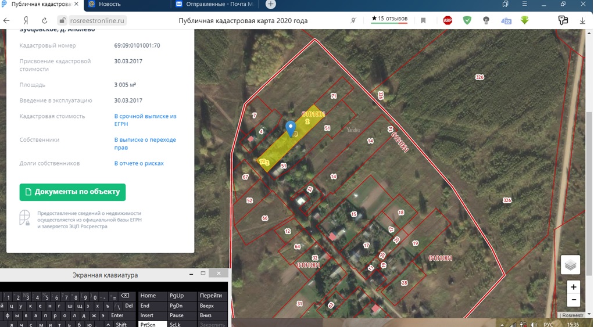The image size is (594, 327).
Task: Zoom out the map with minus button
Action: 573,300
